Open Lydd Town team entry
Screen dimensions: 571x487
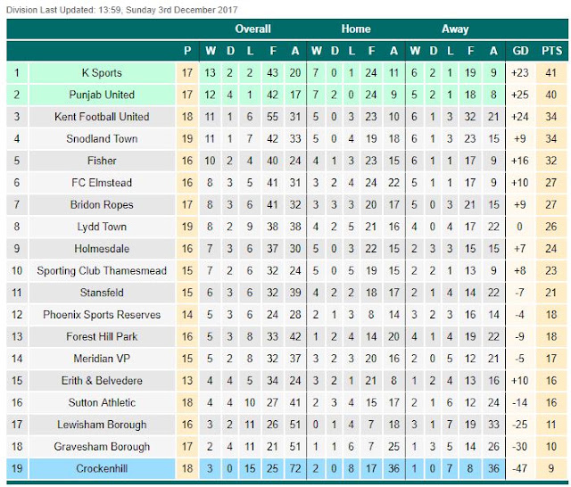click(x=102, y=227)
